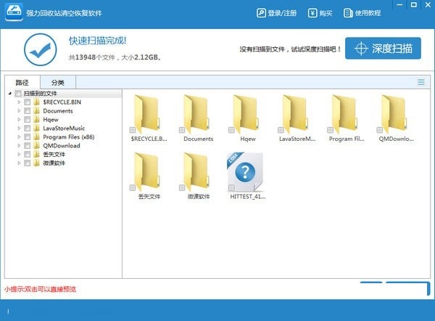Image resolution: width=435 pixels, height=321 pixels.
Task: Click the 小提示 preview hint text
Action: [40, 289]
